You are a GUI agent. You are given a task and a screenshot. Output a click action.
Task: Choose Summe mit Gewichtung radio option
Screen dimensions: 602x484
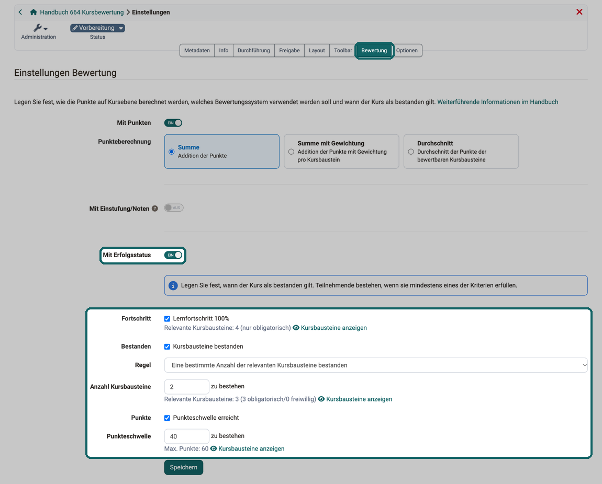pos(292,152)
